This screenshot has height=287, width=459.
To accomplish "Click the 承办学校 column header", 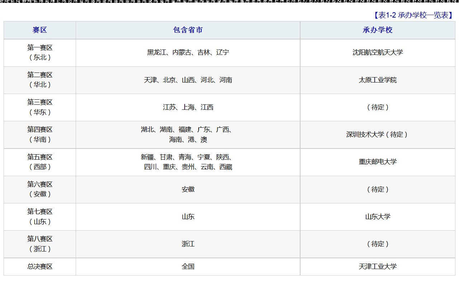I will pos(378,30).
